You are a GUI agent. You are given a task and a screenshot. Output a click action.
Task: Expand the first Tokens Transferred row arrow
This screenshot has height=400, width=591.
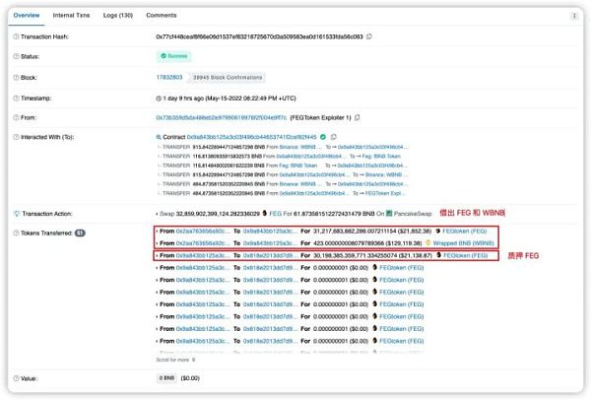pyautogui.click(x=158, y=232)
